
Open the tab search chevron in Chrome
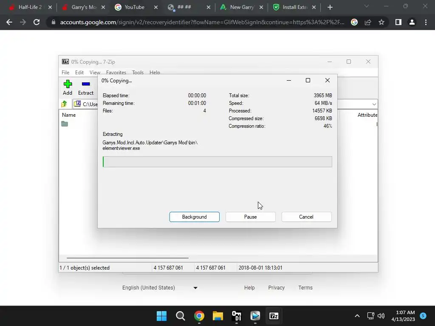point(367,6)
